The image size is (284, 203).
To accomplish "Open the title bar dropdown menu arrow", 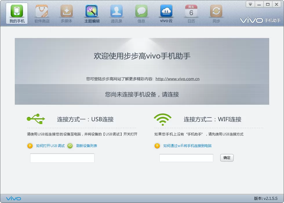I will click(x=250, y=4).
